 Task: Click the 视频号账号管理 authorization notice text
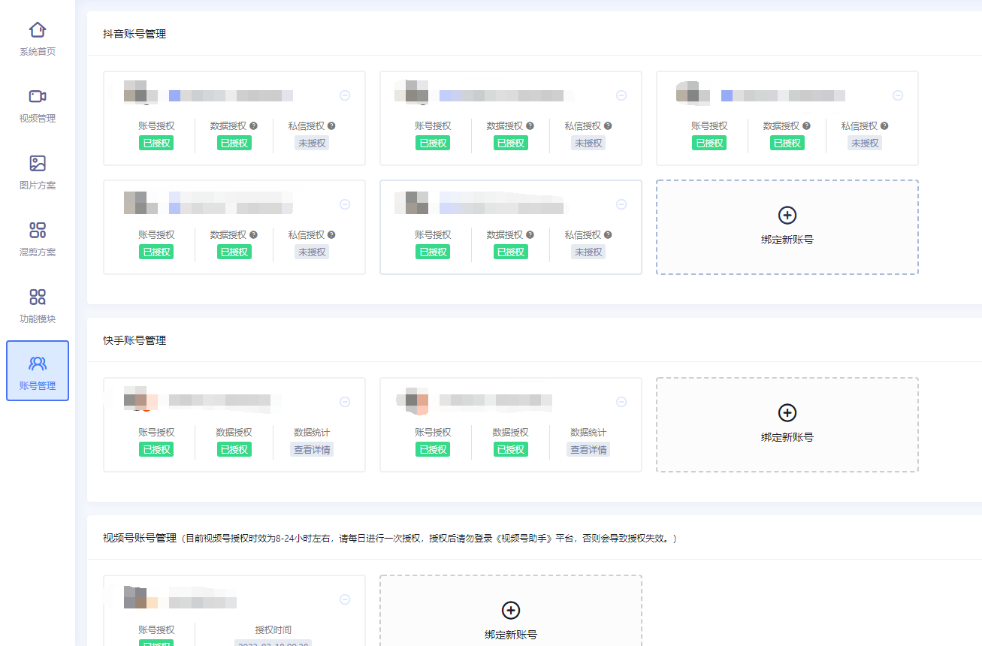(x=429, y=538)
